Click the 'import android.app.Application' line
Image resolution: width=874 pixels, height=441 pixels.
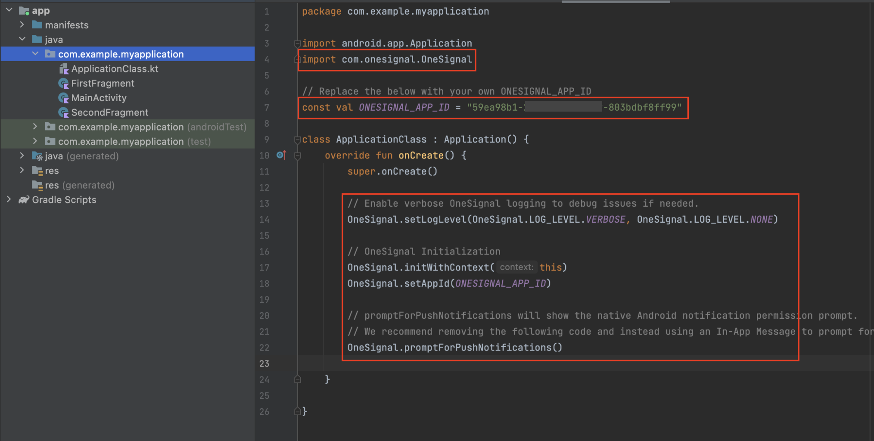point(387,43)
